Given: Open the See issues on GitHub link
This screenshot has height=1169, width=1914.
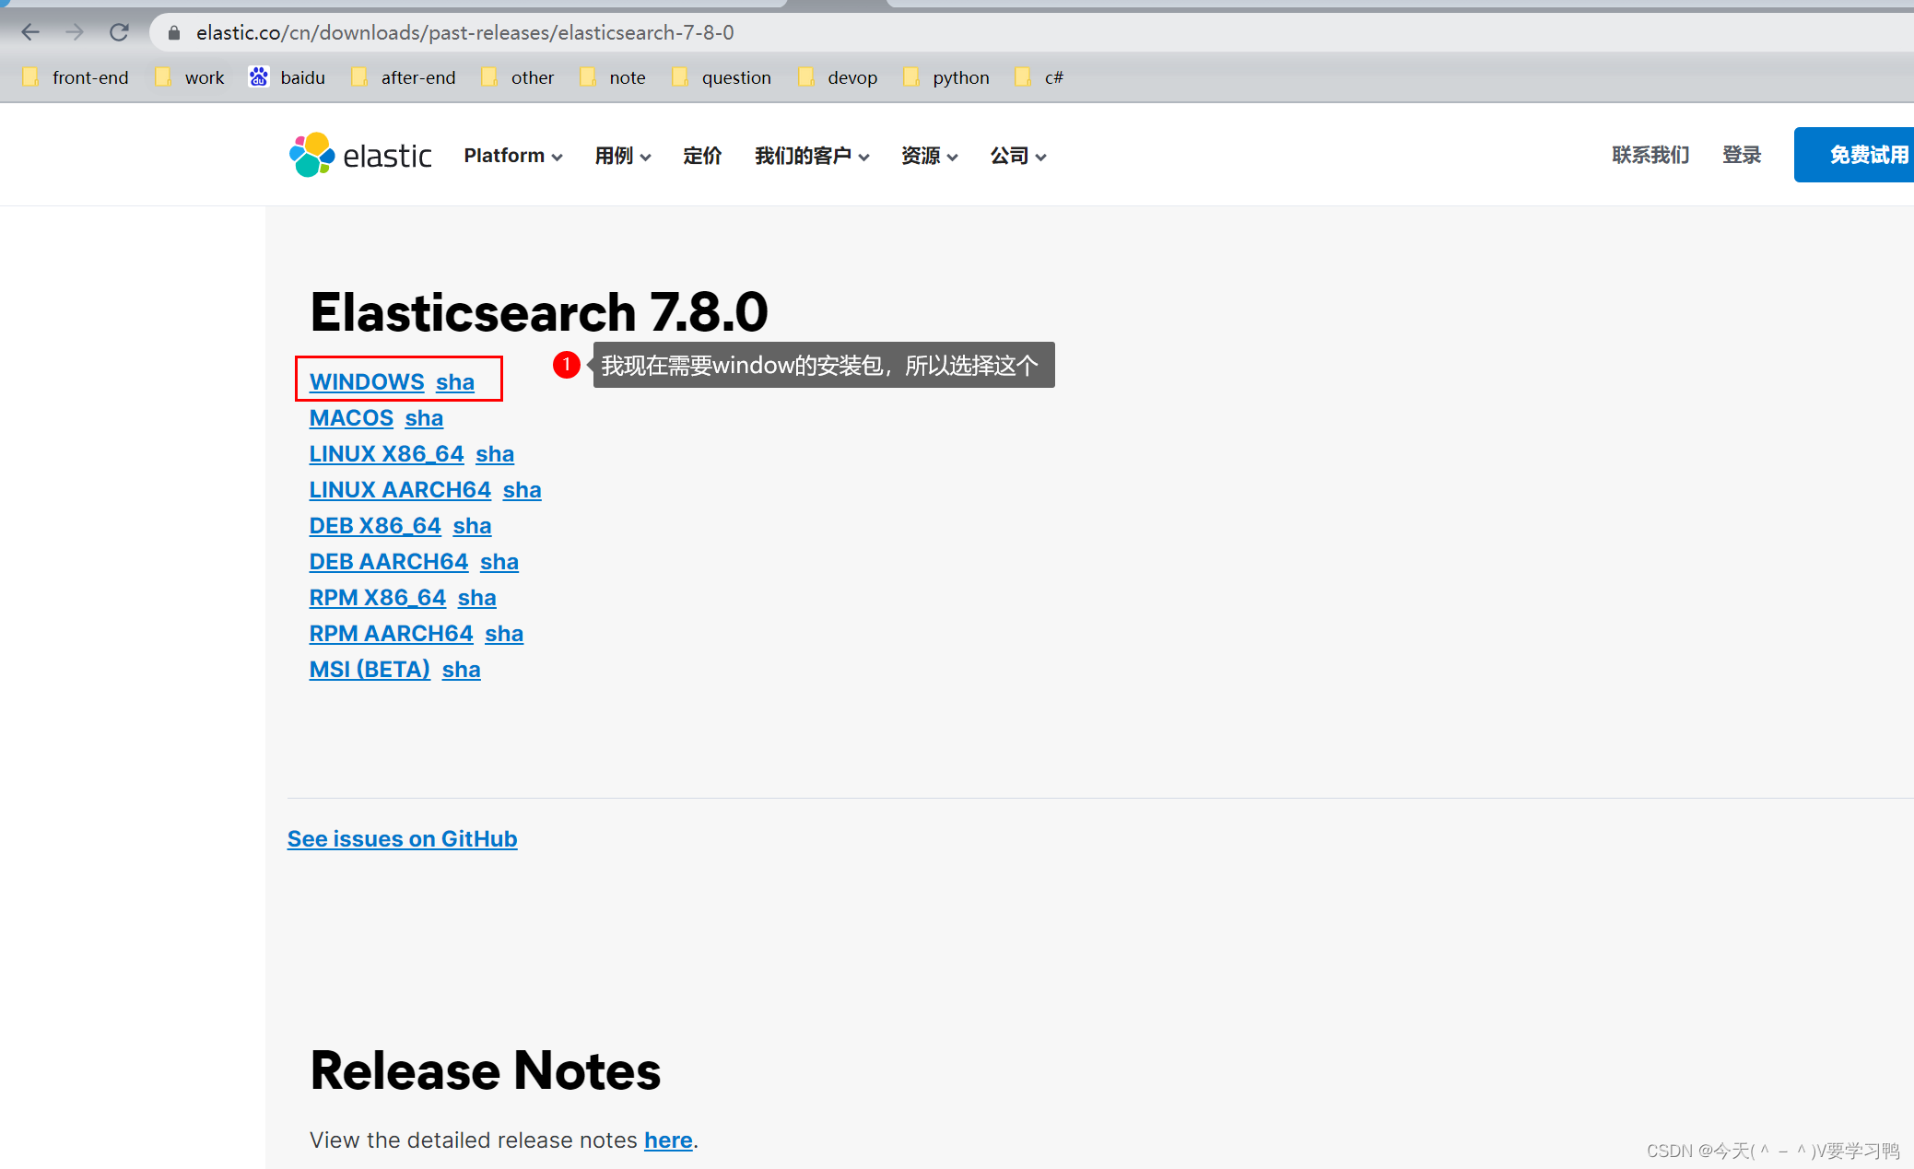Looking at the screenshot, I should click(402, 838).
